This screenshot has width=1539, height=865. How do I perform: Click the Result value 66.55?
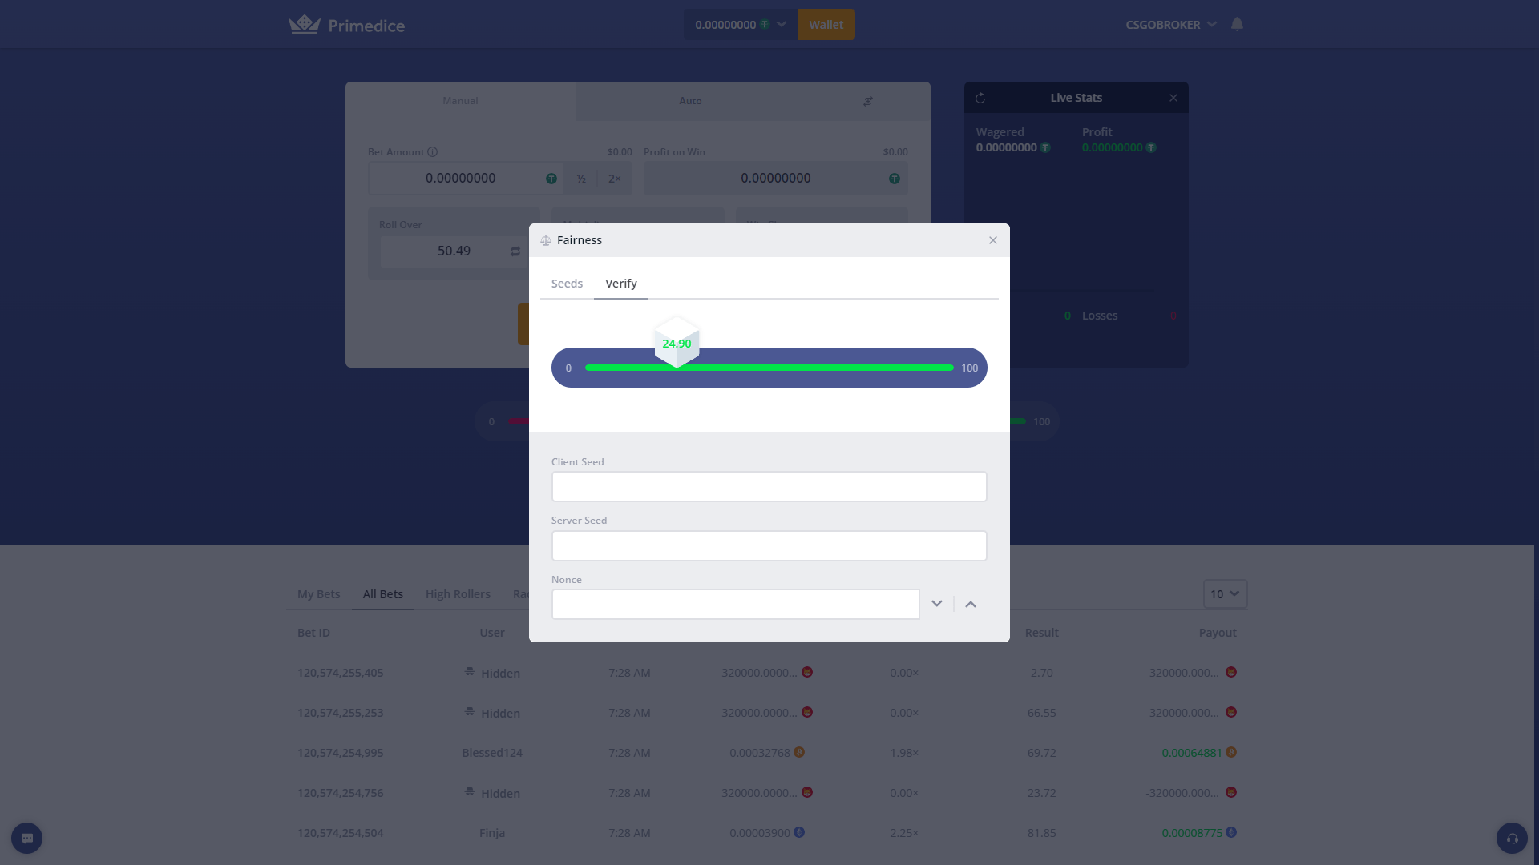[x=1042, y=713]
